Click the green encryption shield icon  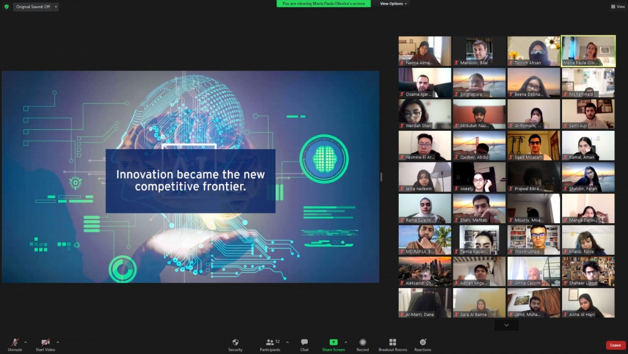(x=6, y=7)
